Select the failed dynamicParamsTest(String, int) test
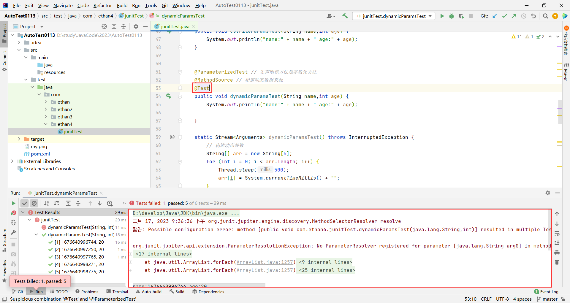This screenshot has height=303, width=570. click(x=81, y=227)
